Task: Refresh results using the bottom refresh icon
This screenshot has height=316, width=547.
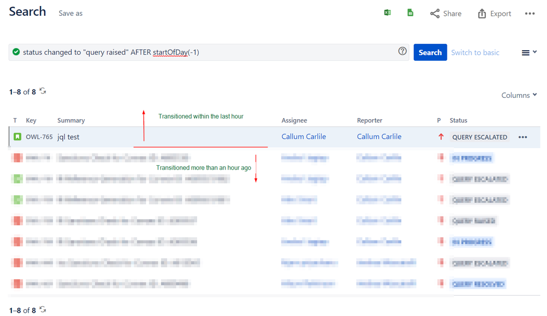Action: [x=43, y=309]
